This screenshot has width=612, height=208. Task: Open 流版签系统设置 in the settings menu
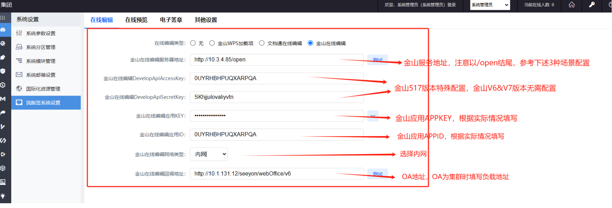coord(46,103)
